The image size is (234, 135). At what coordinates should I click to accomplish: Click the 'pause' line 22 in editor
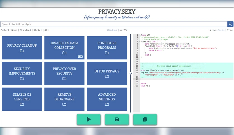143,84
